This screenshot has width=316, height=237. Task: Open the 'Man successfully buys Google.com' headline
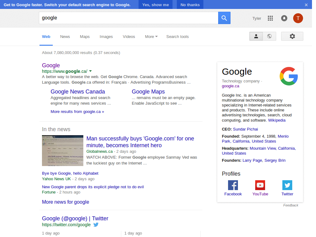(140, 142)
